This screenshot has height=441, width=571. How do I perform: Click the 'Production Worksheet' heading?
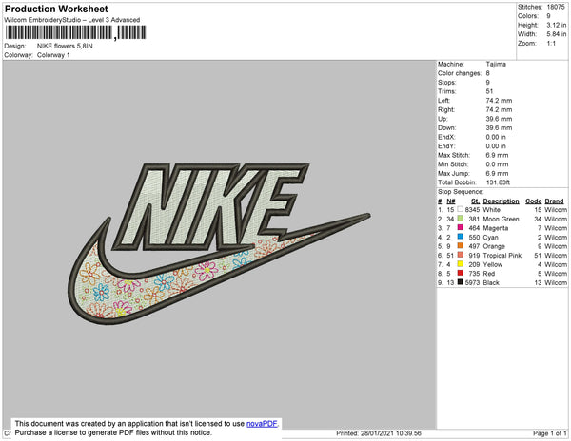56,9
